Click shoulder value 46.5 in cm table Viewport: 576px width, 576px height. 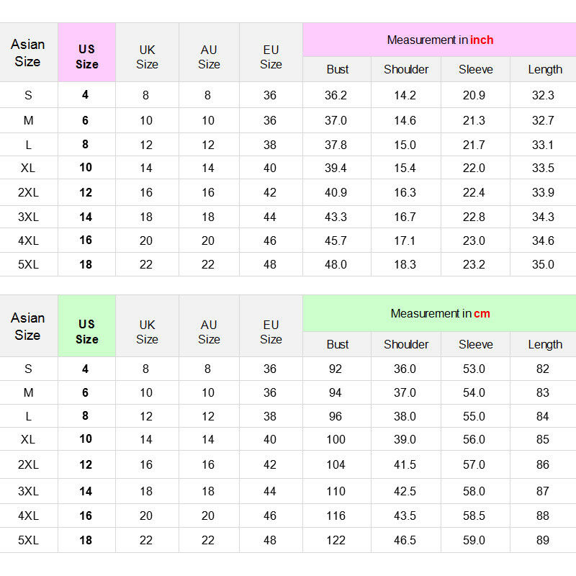[405, 540]
